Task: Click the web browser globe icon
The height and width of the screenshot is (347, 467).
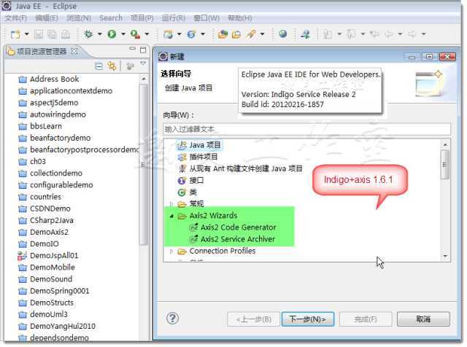Action: click(283, 34)
